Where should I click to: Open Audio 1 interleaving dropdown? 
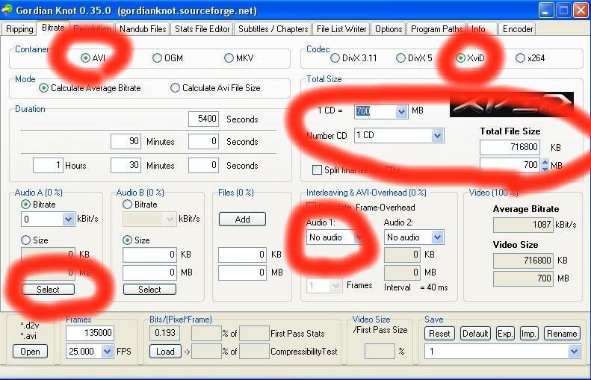(358, 237)
